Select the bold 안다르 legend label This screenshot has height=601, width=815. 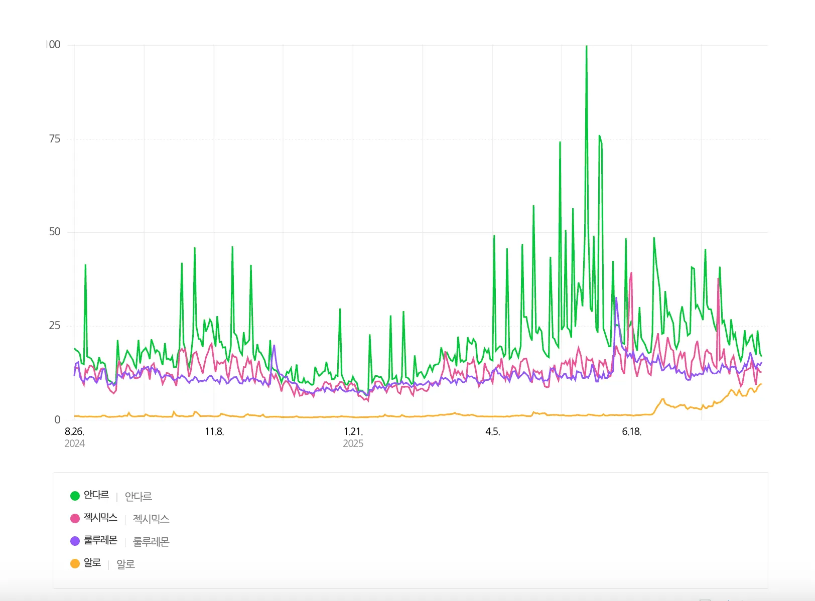tap(96, 495)
